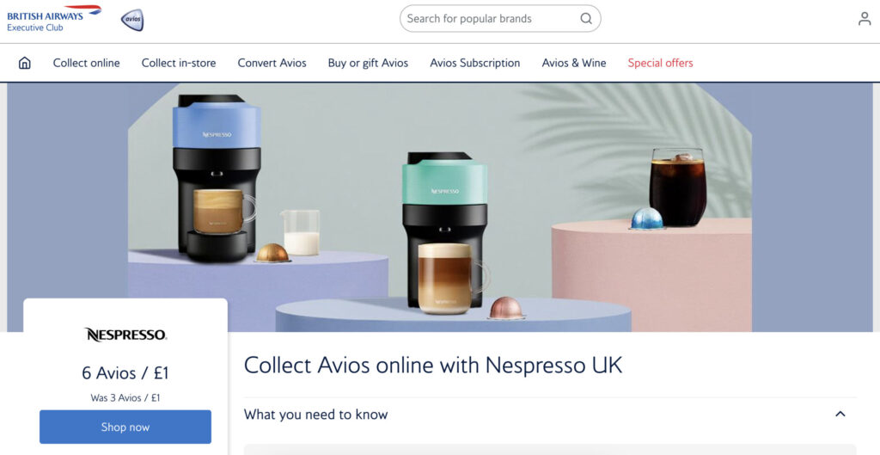Click the home icon in navigation bar
The image size is (880, 455).
click(25, 63)
